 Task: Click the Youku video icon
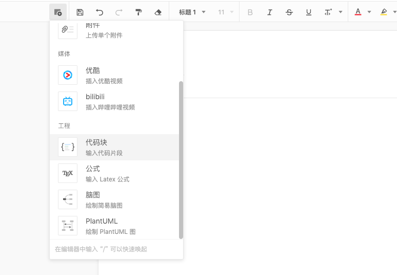pos(68,75)
